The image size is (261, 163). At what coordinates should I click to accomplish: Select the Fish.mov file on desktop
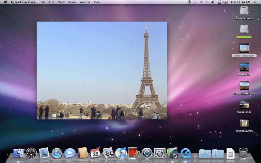click(244, 69)
